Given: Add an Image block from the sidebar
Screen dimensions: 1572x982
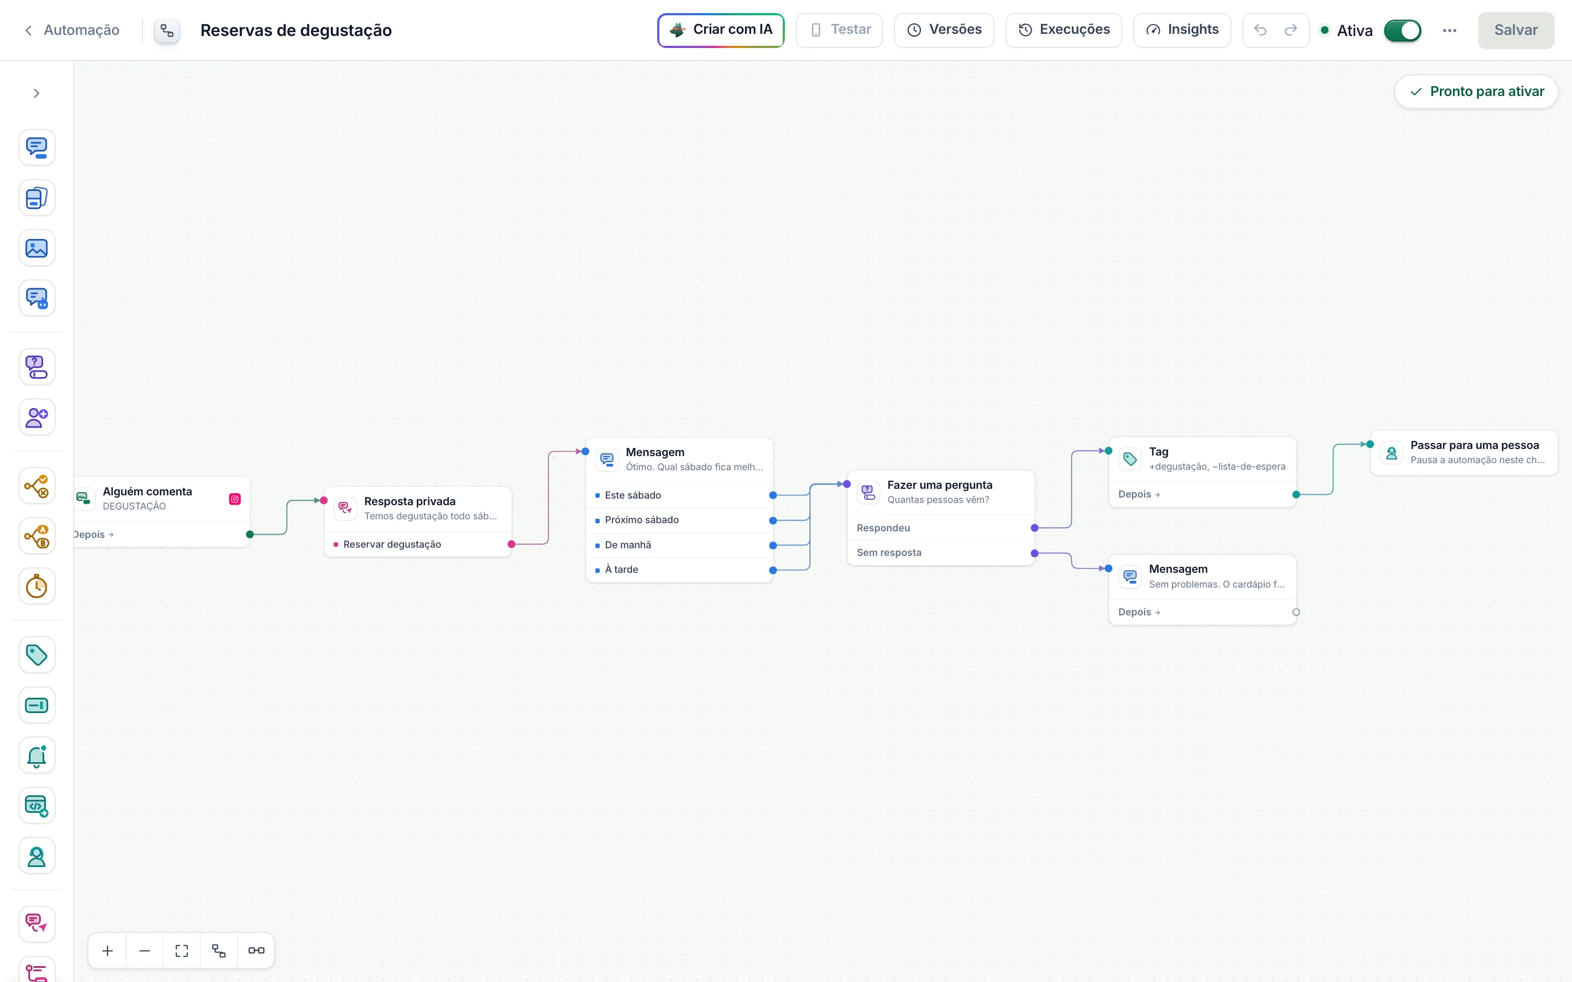Looking at the screenshot, I should (37, 248).
